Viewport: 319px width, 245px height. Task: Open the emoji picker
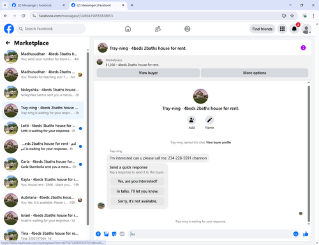click(x=295, y=234)
